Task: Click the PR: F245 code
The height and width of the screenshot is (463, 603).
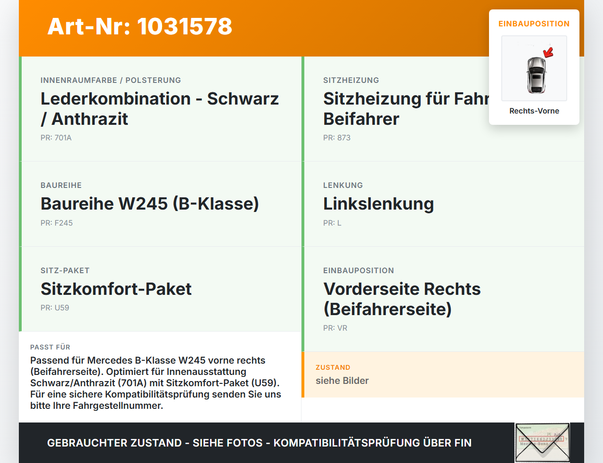Action: pos(57,223)
